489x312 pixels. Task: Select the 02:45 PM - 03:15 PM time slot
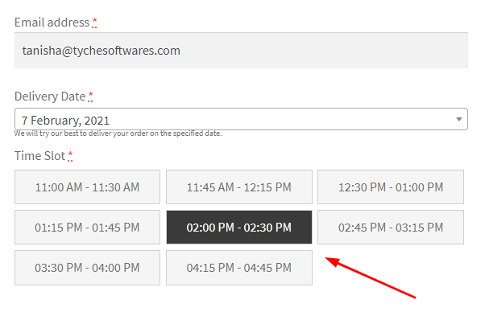pos(391,228)
